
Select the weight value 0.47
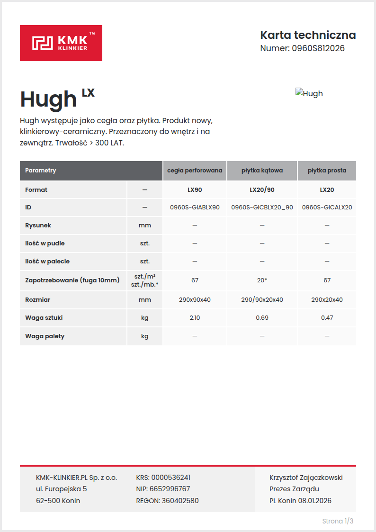(x=327, y=317)
